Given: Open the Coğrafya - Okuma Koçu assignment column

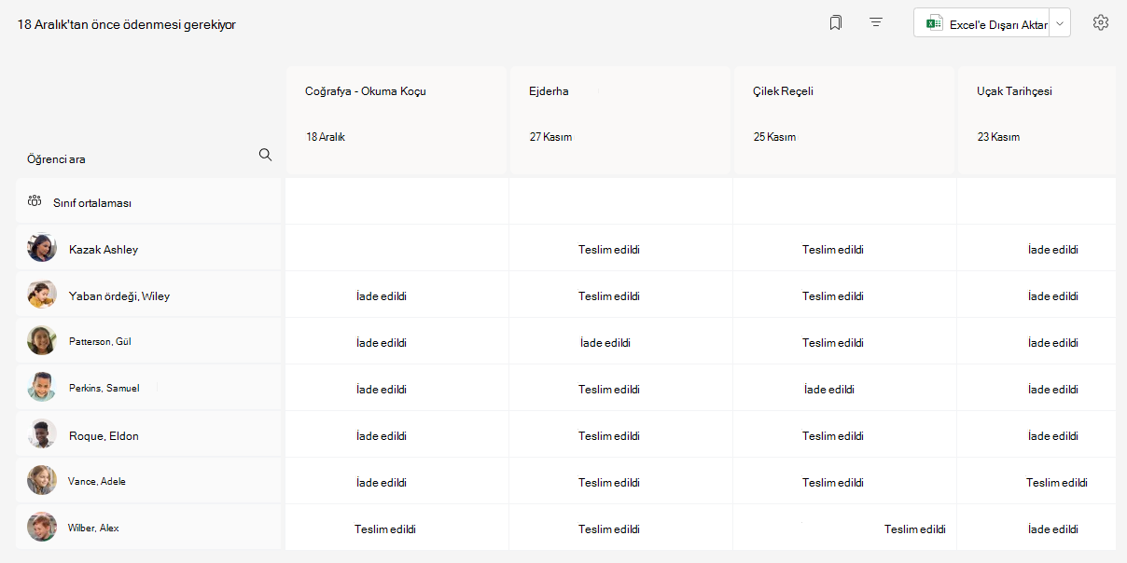Looking at the screenshot, I should click(397, 119).
